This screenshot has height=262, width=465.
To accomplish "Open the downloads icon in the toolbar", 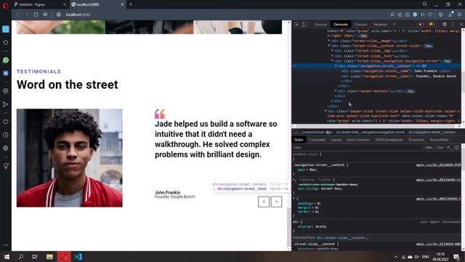I will coord(450,15).
